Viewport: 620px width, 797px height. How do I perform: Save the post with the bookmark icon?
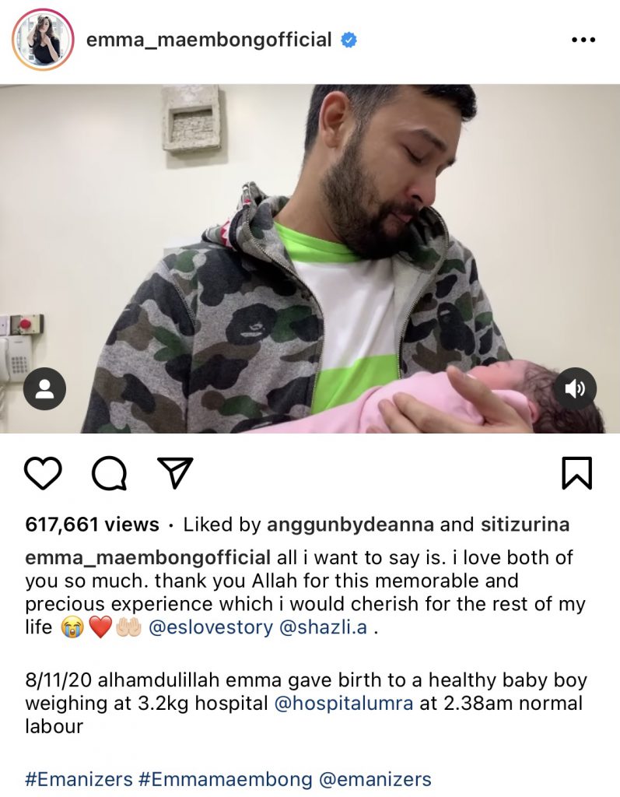(576, 473)
